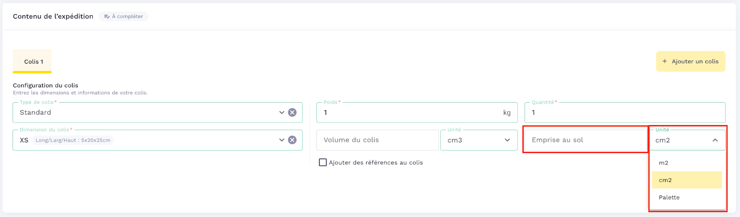Expand the Type de colis dropdown arrow
Viewport: 740px width, 217px height.
pos(282,112)
